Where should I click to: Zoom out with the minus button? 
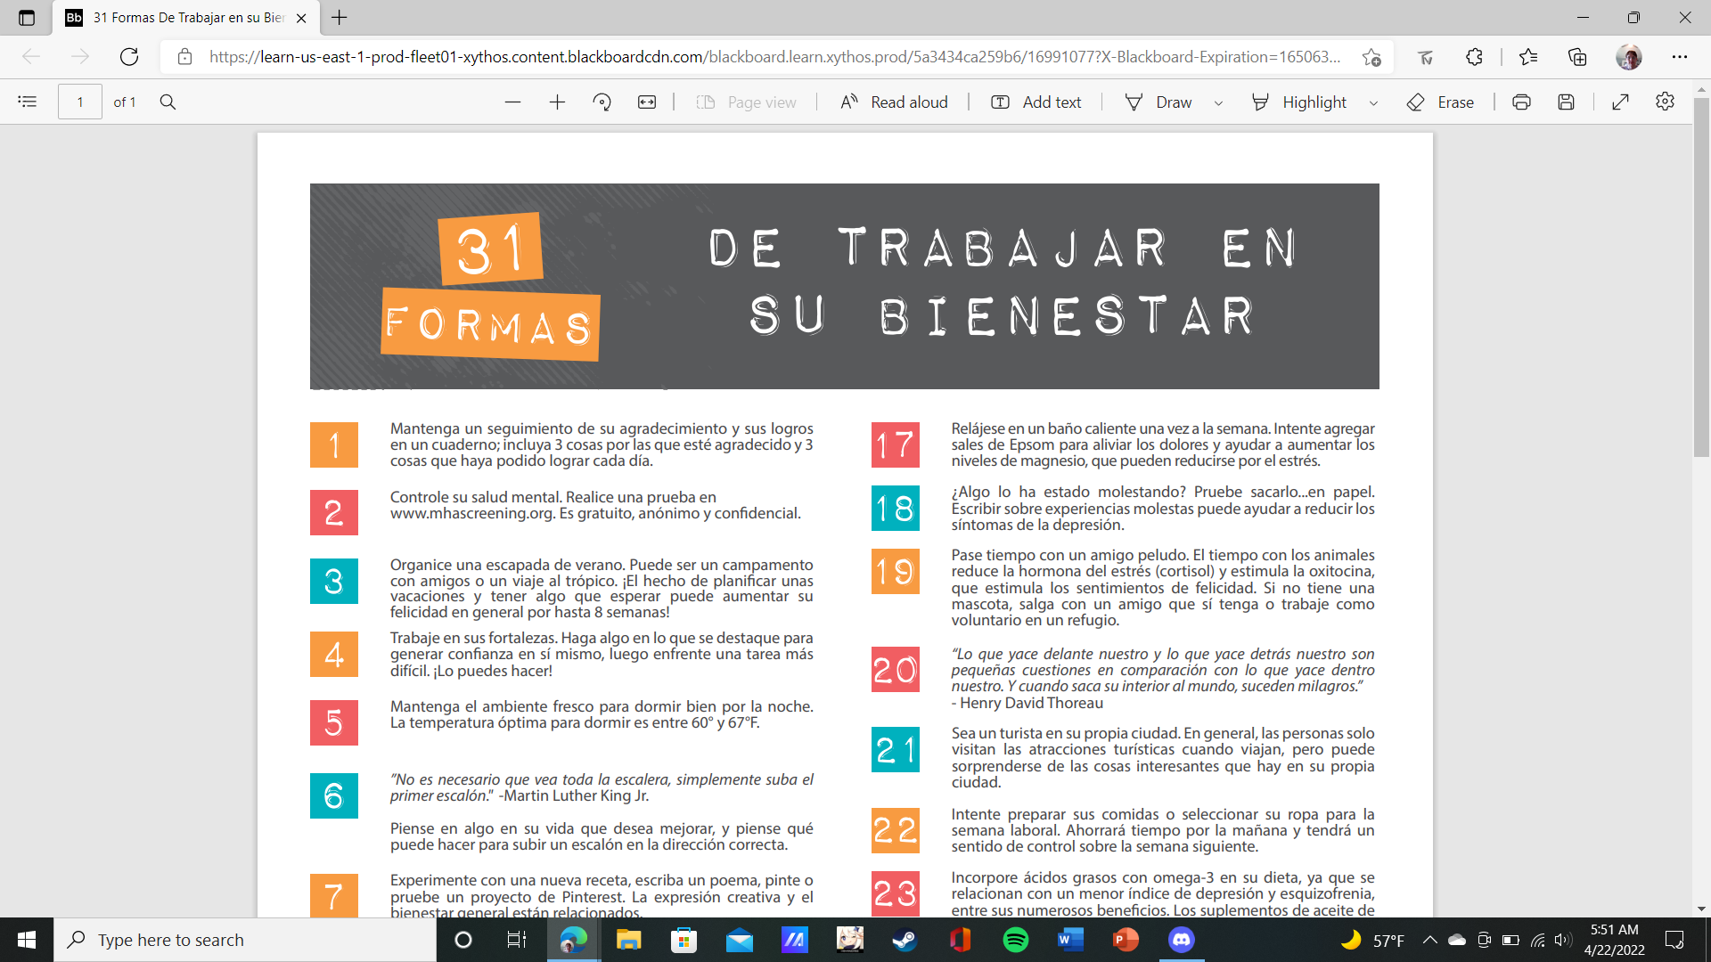click(x=512, y=102)
